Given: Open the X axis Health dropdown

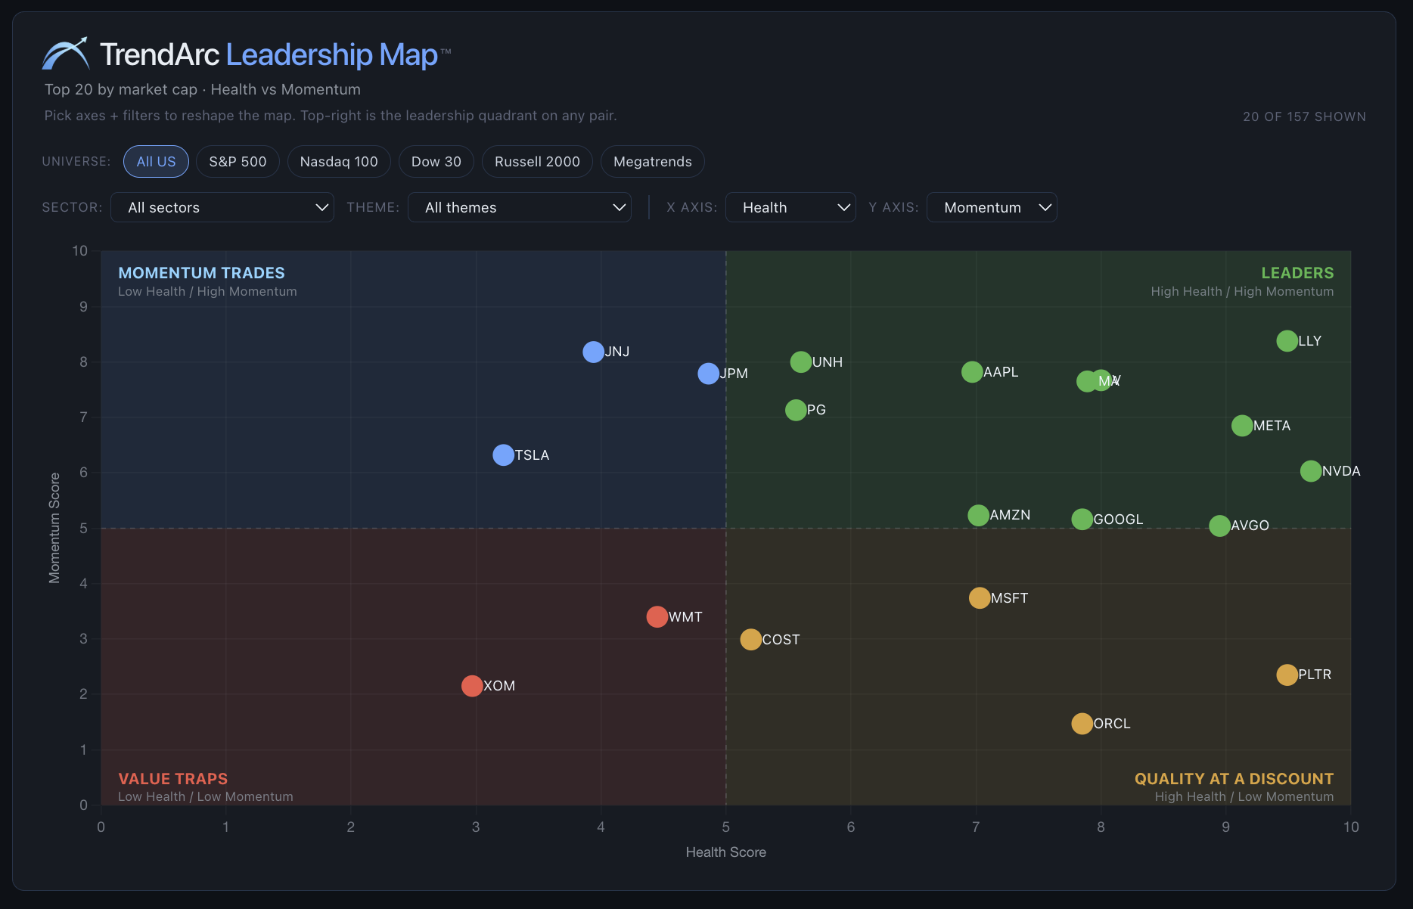Looking at the screenshot, I should 790,207.
